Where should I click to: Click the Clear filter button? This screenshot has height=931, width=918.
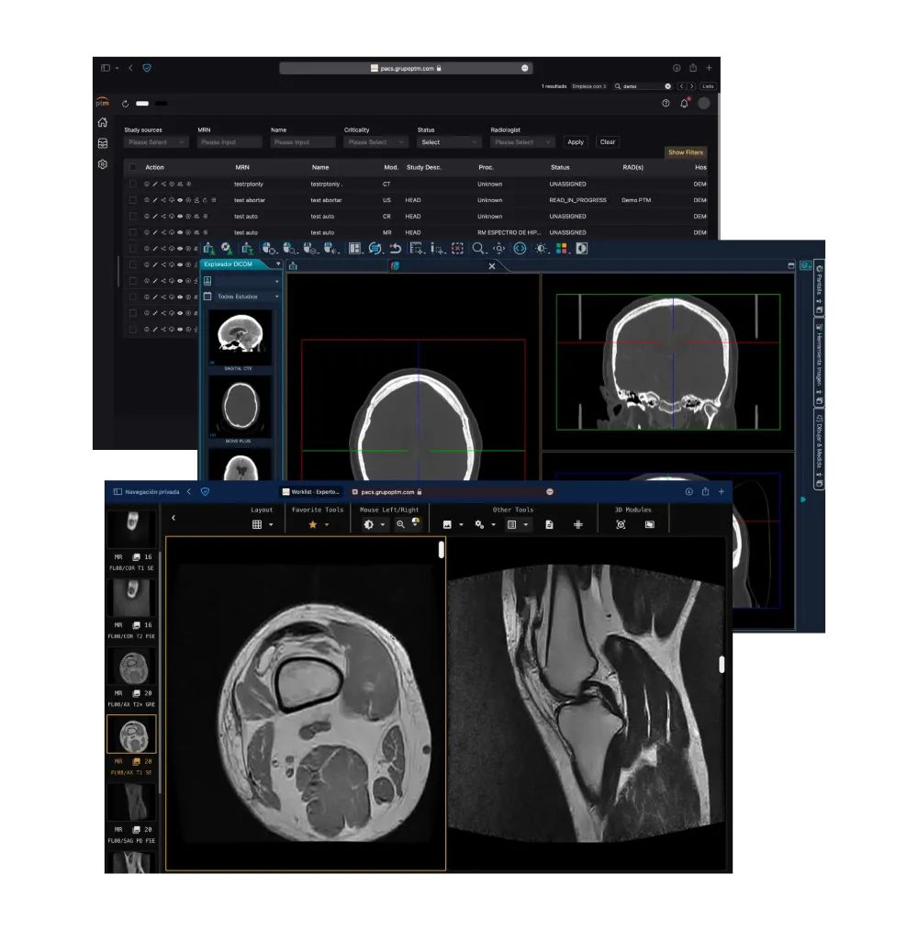(x=608, y=142)
